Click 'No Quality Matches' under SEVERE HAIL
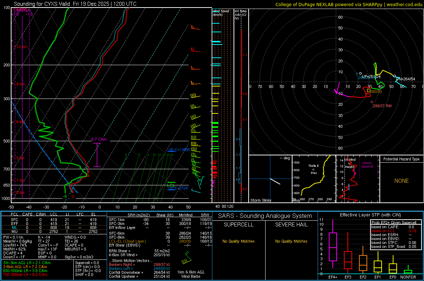 (x=291, y=241)
